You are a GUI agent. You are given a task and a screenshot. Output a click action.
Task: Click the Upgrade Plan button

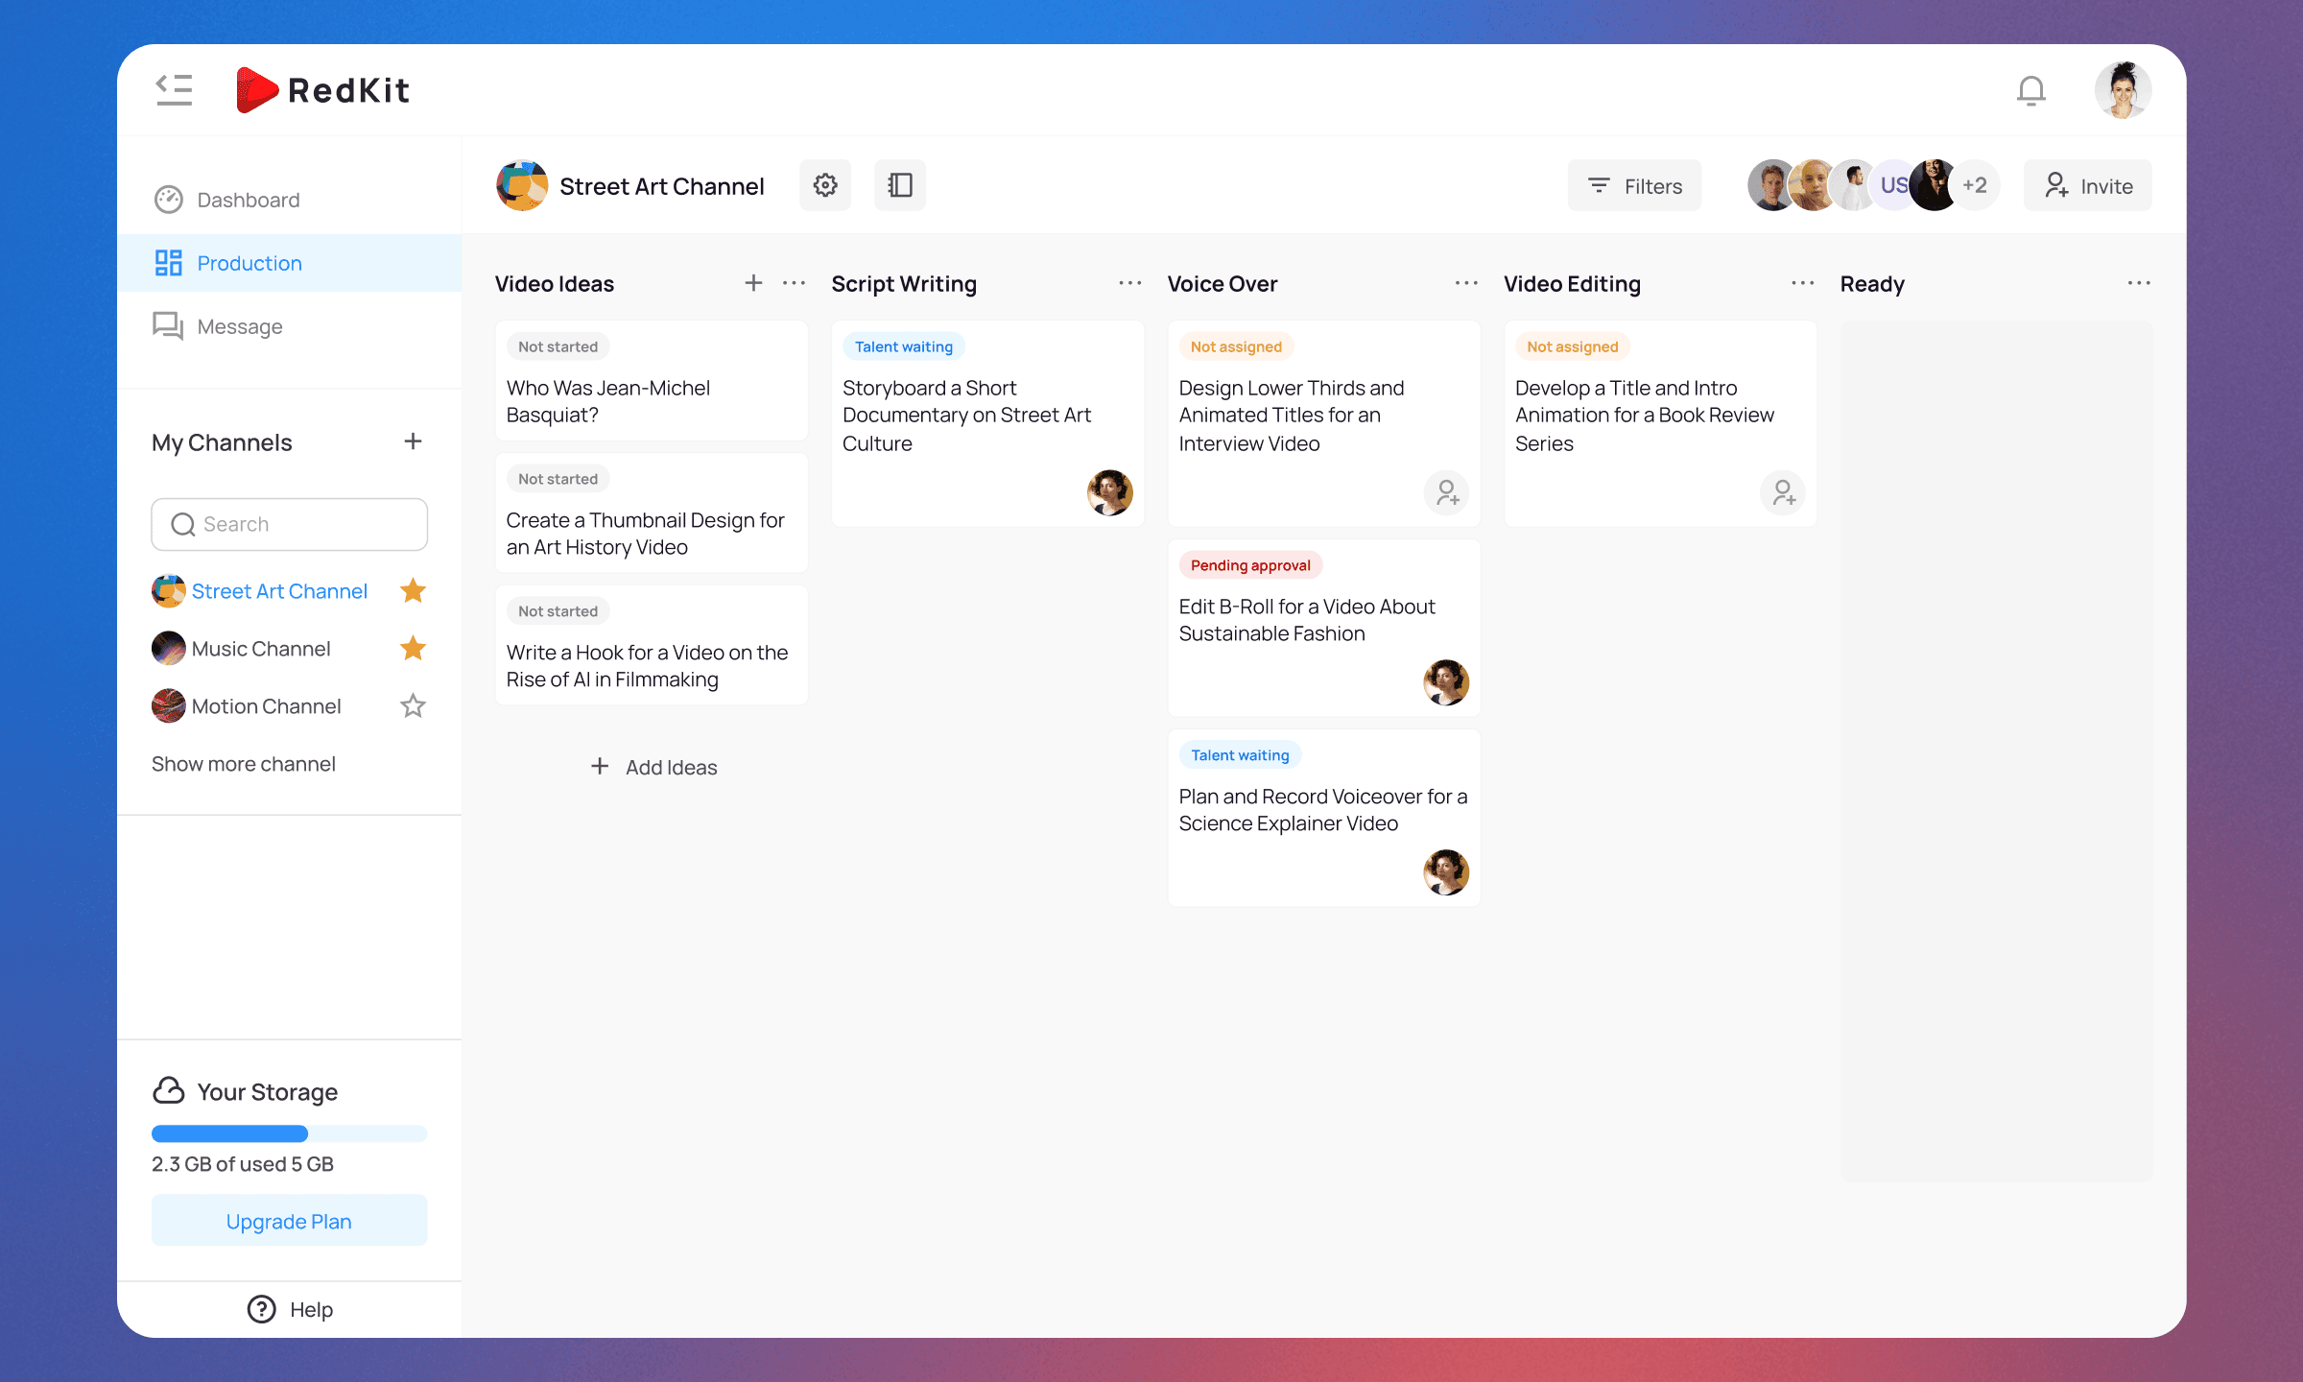tap(289, 1221)
